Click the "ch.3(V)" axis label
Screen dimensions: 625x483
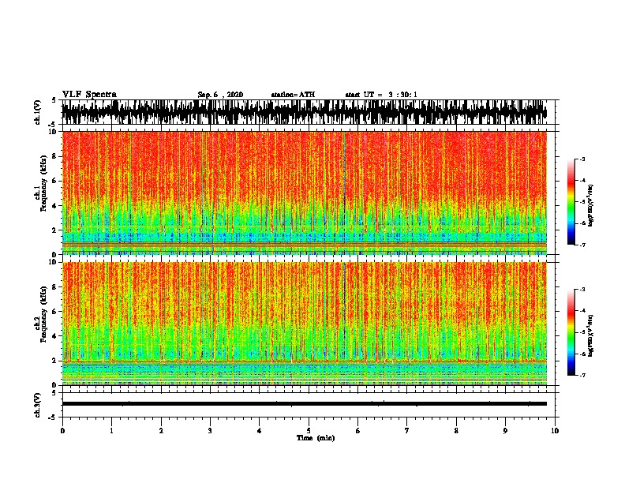(37, 405)
